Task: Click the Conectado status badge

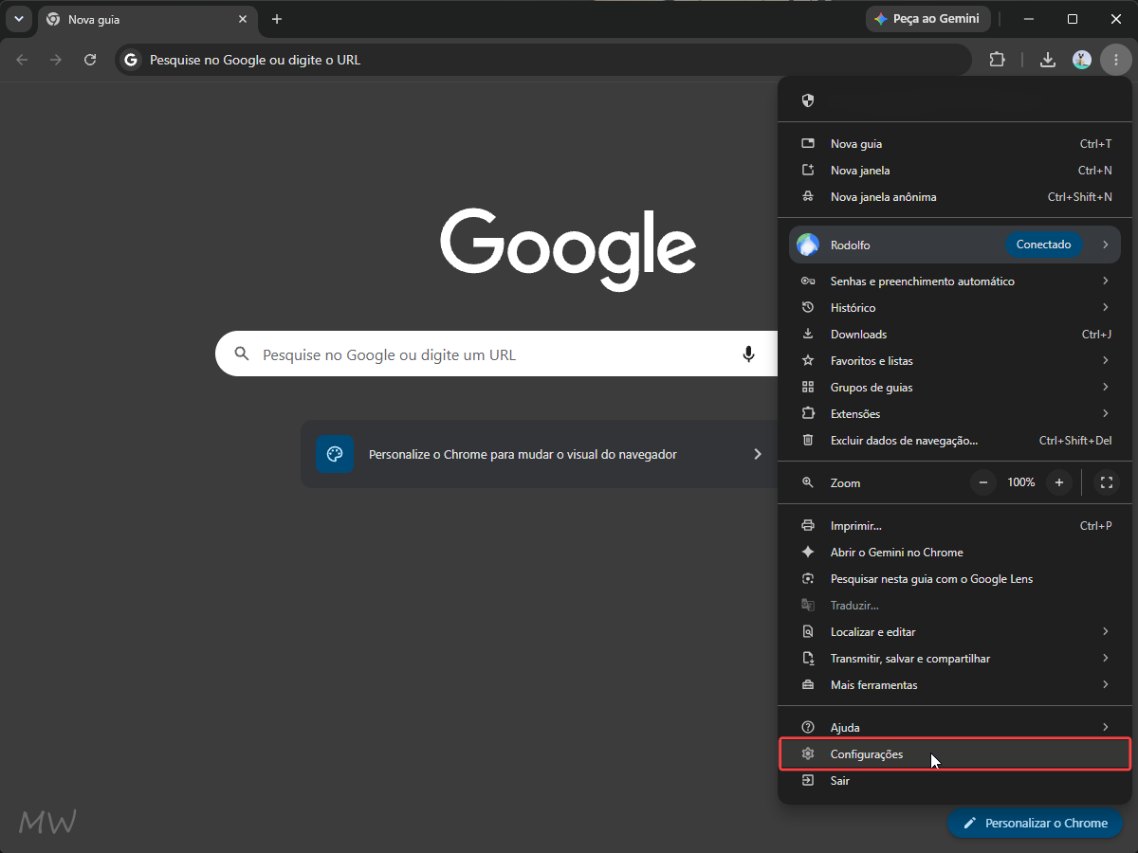Action: (1043, 245)
